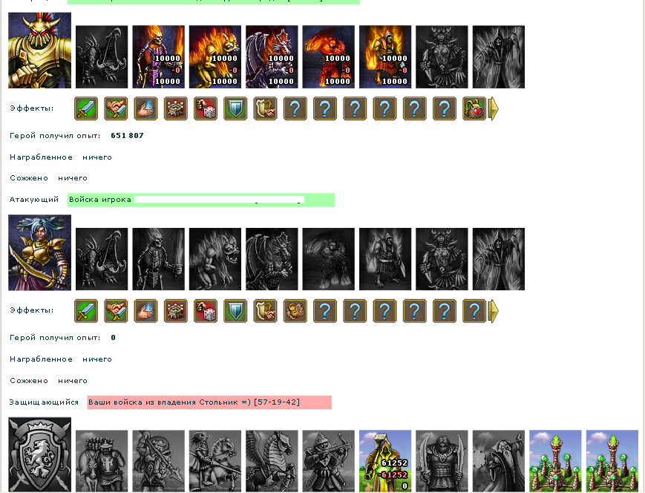Select the colored fire gargoyle unit thumbnail
The image size is (645, 493).
point(215,56)
